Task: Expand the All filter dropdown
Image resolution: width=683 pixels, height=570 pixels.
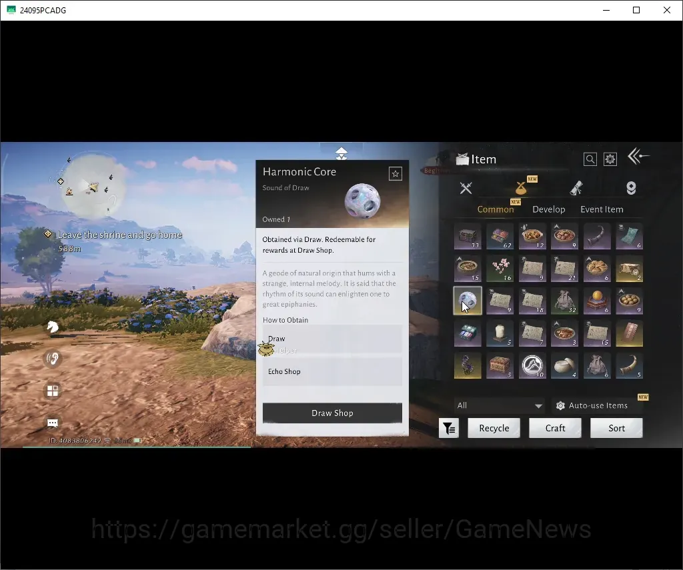Action: 499,405
